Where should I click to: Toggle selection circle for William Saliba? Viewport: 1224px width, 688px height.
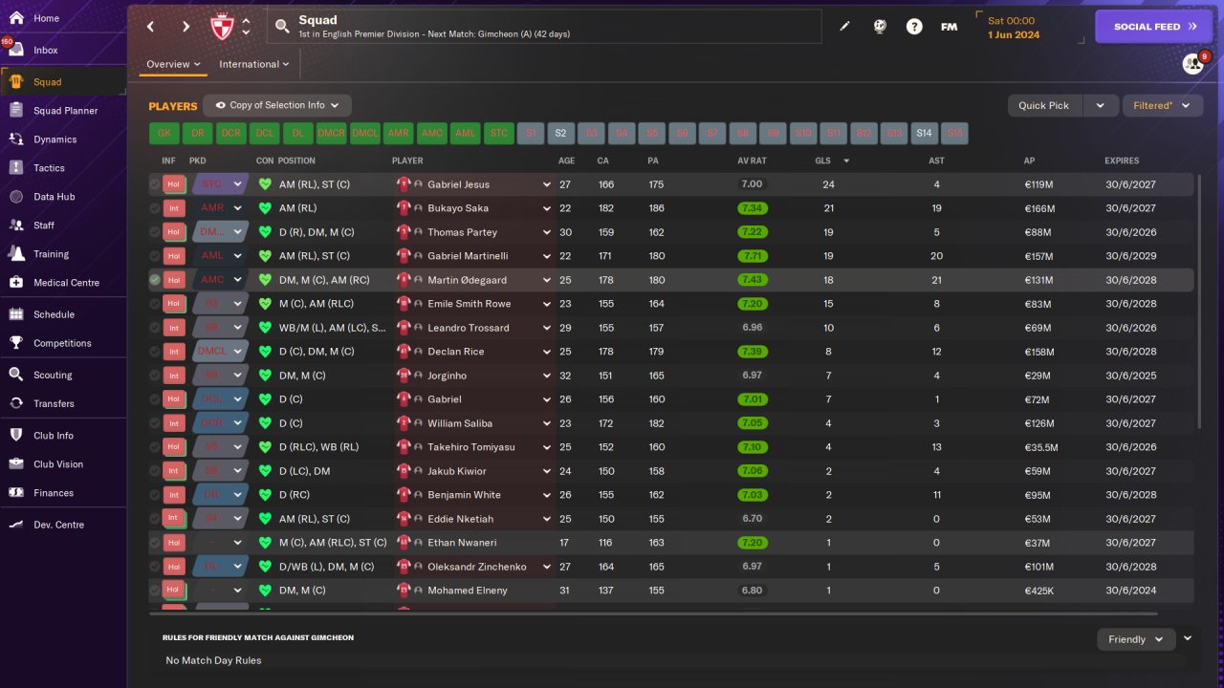click(x=155, y=423)
